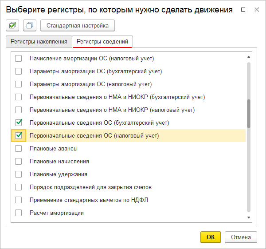266x249 pixels.
Task: Enable Начисление амортизации ОС (налоговый учет) checkbox
Action: click(19, 58)
